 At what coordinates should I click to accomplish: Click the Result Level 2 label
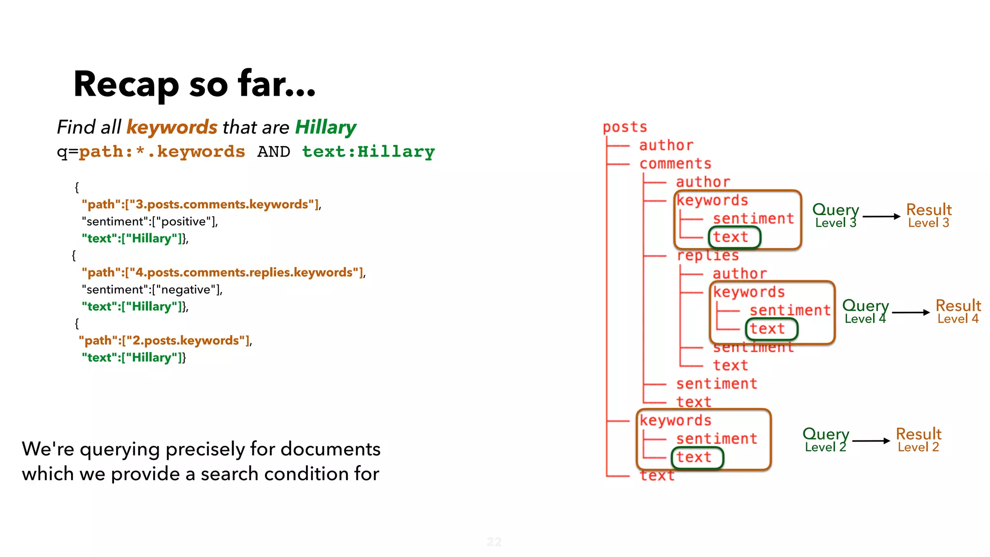click(918, 440)
